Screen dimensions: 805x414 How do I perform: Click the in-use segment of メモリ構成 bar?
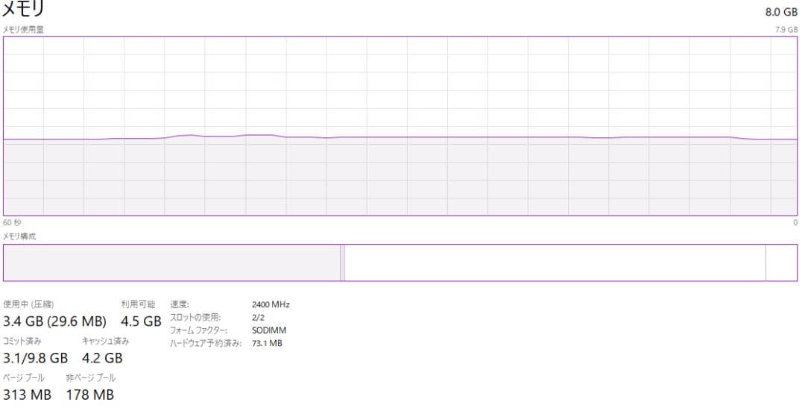pyautogui.click(x=171, y=263)
